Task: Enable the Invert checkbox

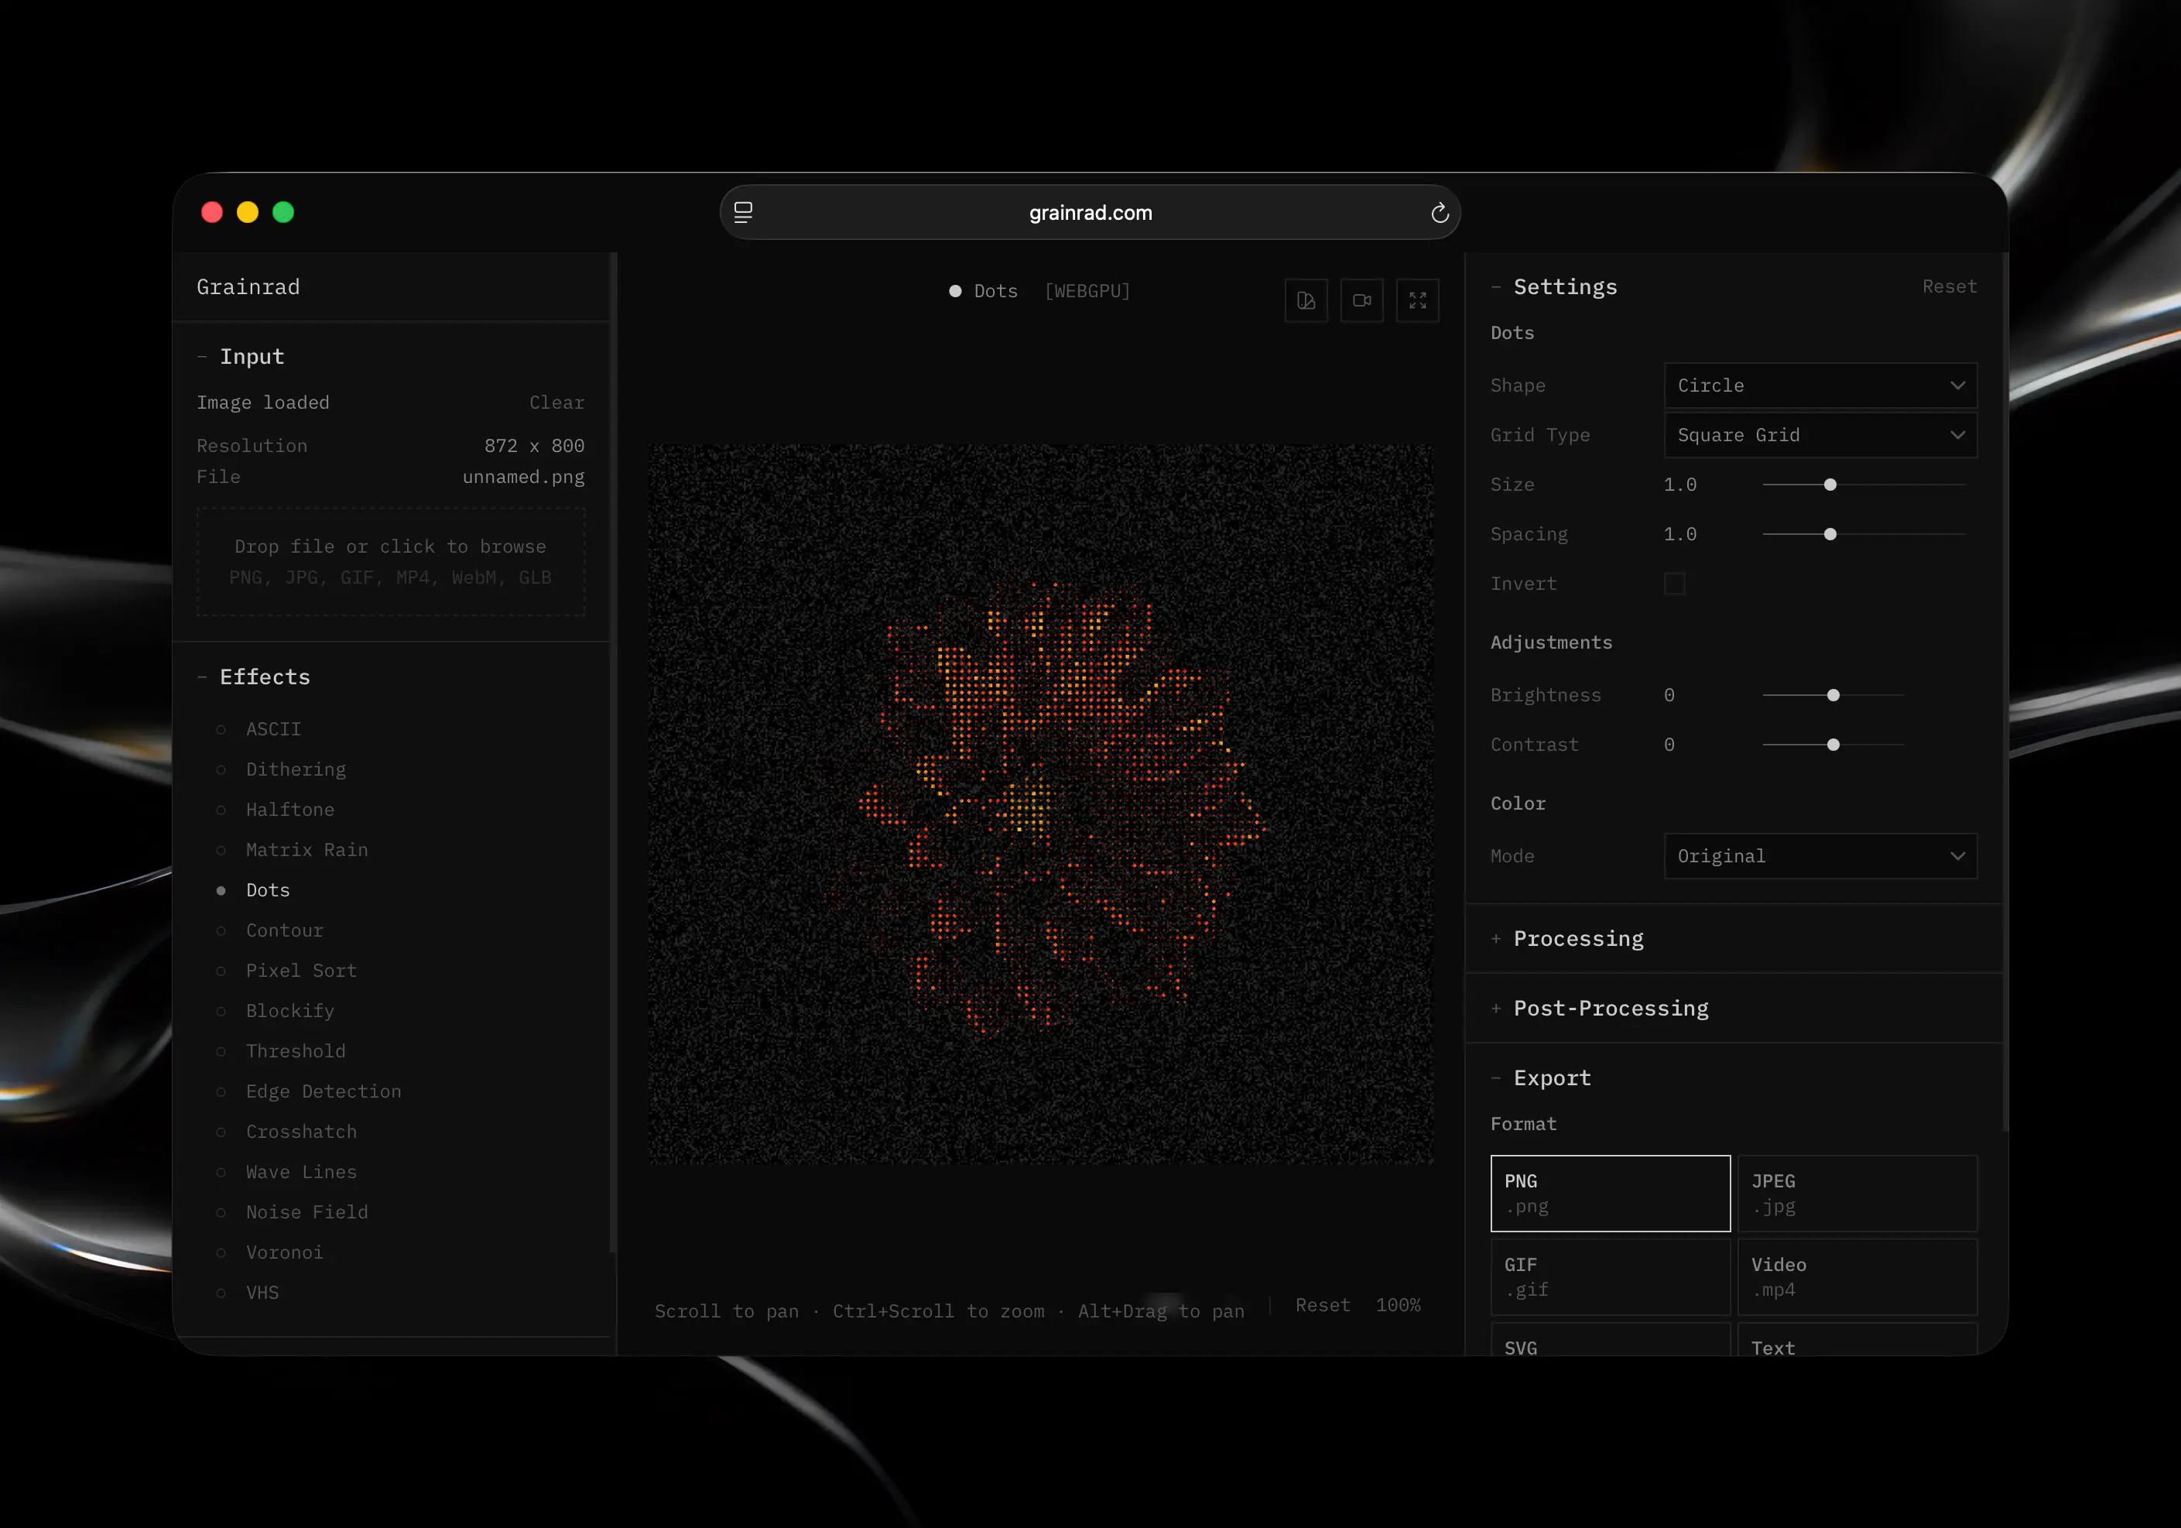Action: pos(1675,584)
